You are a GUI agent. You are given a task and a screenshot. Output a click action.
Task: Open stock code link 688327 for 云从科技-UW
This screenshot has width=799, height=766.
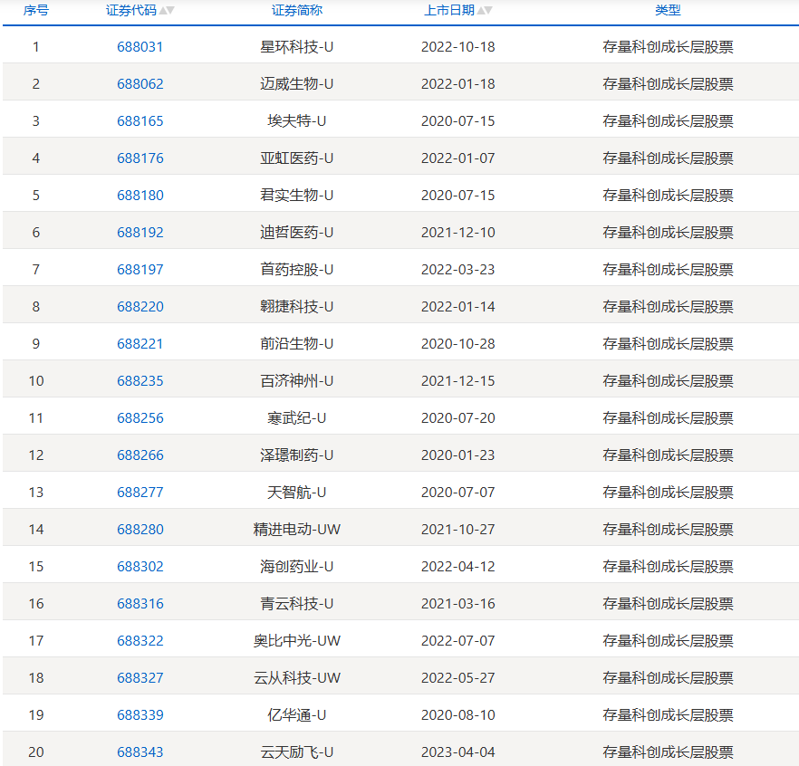tap(140, 677)
